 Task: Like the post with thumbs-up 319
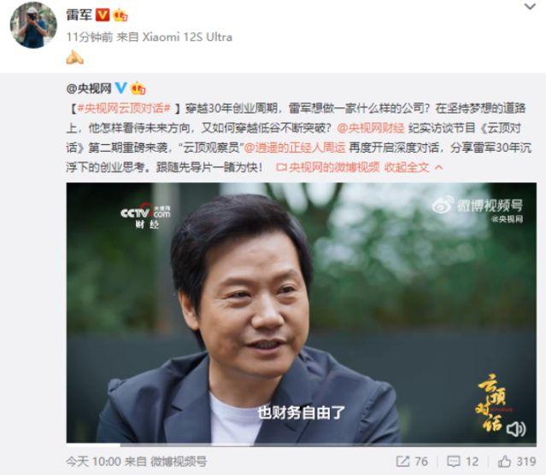pos(504,461)
